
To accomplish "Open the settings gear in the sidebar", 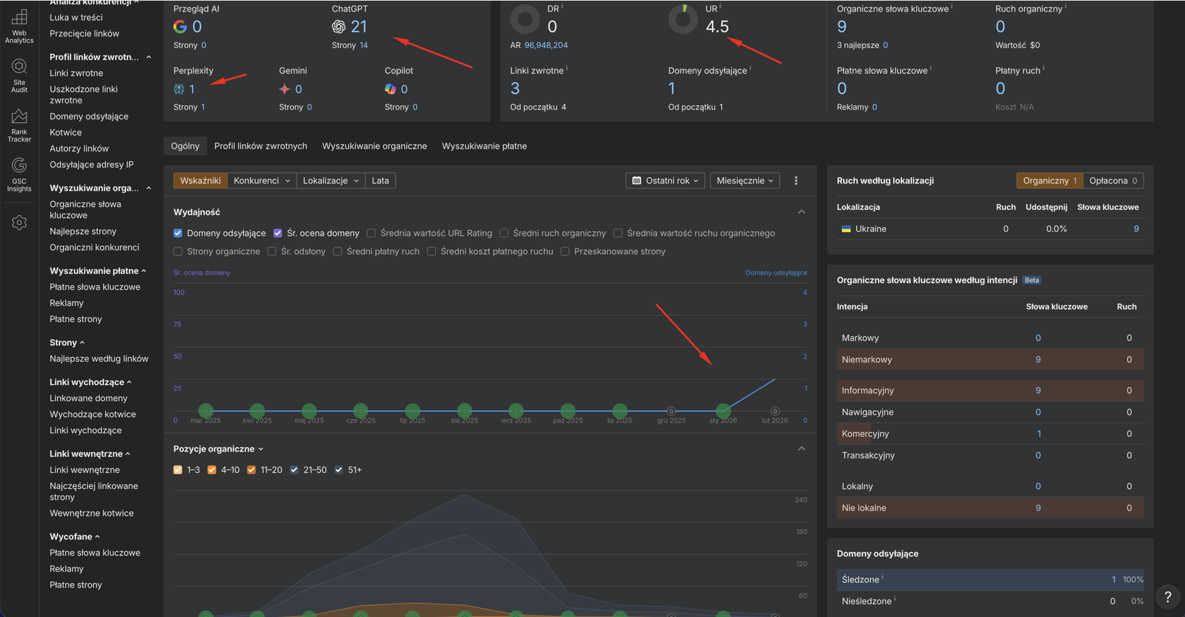I will coord(19,223).
